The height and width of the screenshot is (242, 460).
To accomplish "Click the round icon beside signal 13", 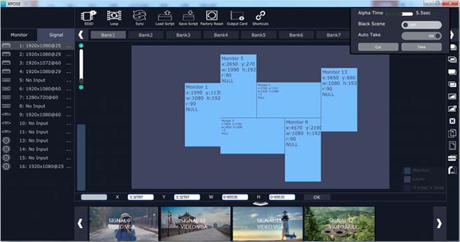I will coord(6,140).
